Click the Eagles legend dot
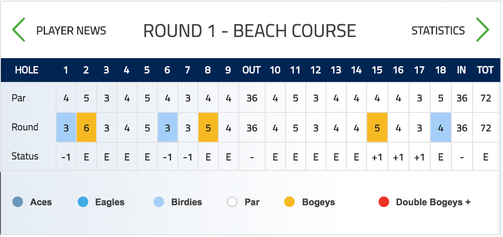503x237 pixels. [x=83, y=202]
